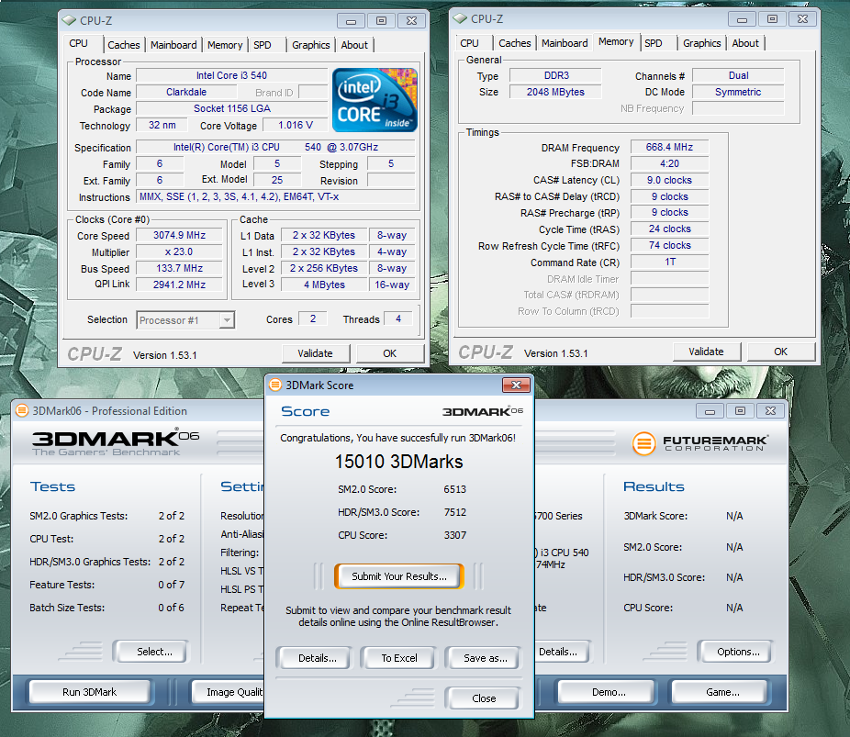This screenshot has height=737, width=850.
Task: Click OK in left CPU-Z window
Action: tap(390, 353)
